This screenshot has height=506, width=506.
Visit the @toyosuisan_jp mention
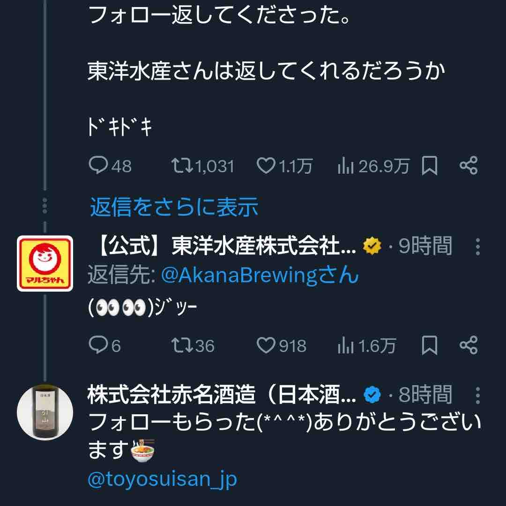pyautogui.click(x=163, y=479)
